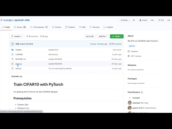Click the README.md file icon
Image resolution: width=172 pixels, height=129 pixels.
12,59
